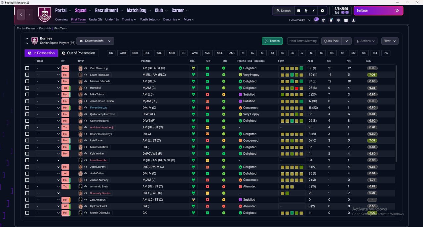The width and height of the screenshot is (423, 227).
Task: Open the Selection Info dropdown
Action: point(95,41)
